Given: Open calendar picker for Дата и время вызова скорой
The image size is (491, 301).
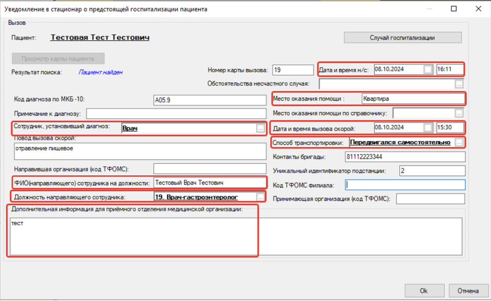Looking at the screenshot, I should tap(428, 128).
